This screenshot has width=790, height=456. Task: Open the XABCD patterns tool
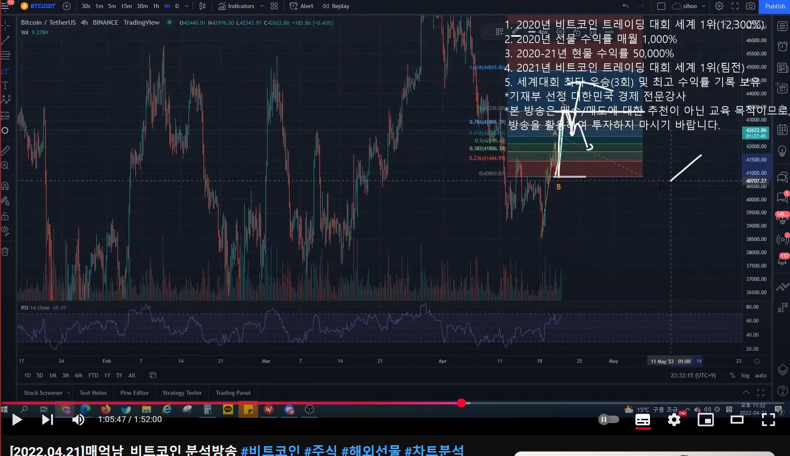5,100
